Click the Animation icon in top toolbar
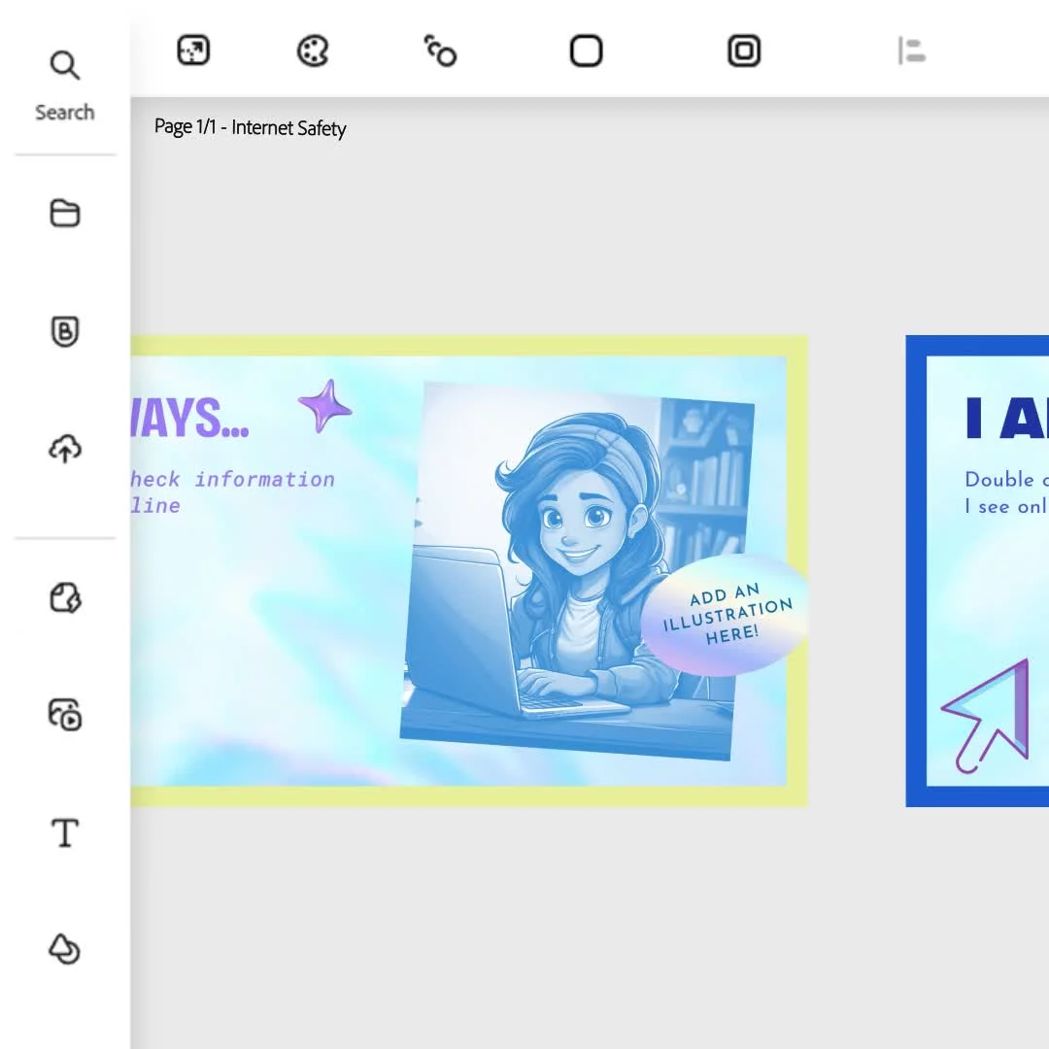1049x1049 pixels. 440,51
